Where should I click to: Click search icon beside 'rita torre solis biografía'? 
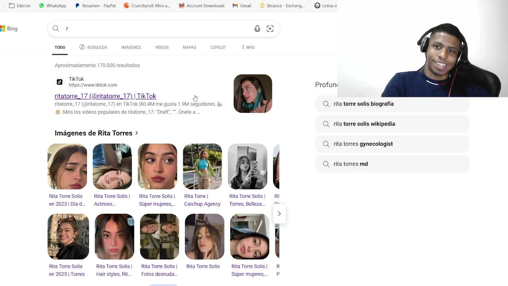click(x=326, y=104)
